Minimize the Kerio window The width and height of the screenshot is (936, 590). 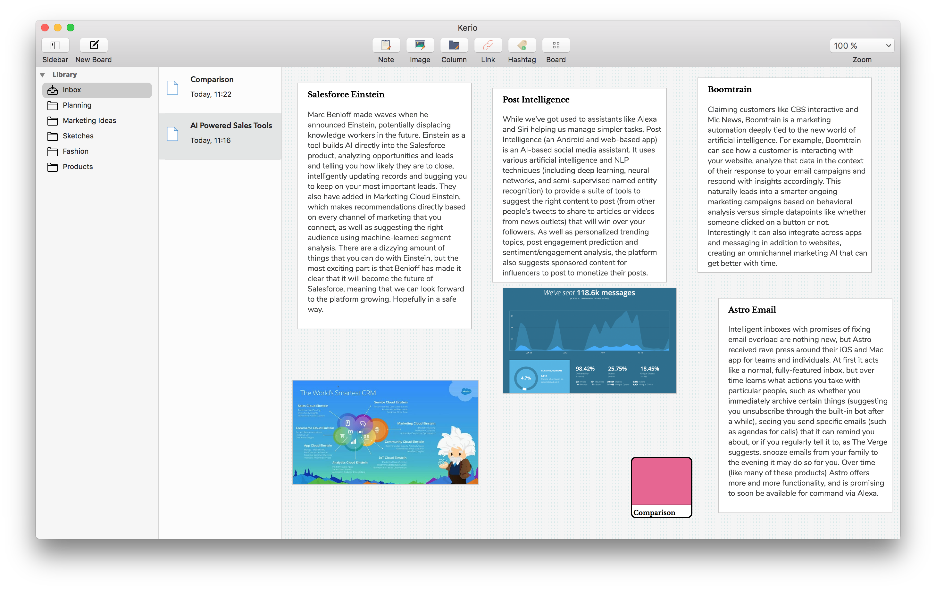(57, 28)
